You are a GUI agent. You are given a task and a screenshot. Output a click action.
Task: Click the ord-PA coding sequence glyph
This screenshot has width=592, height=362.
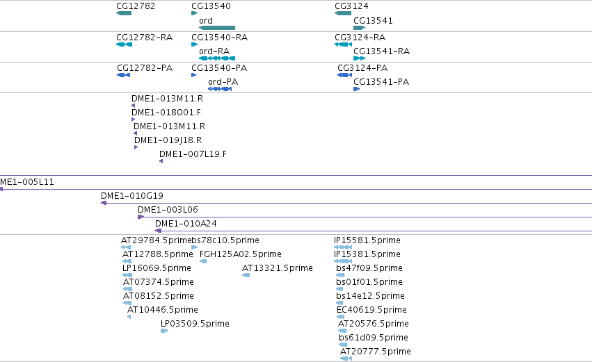pyautogui.click(x=220, y=89)
